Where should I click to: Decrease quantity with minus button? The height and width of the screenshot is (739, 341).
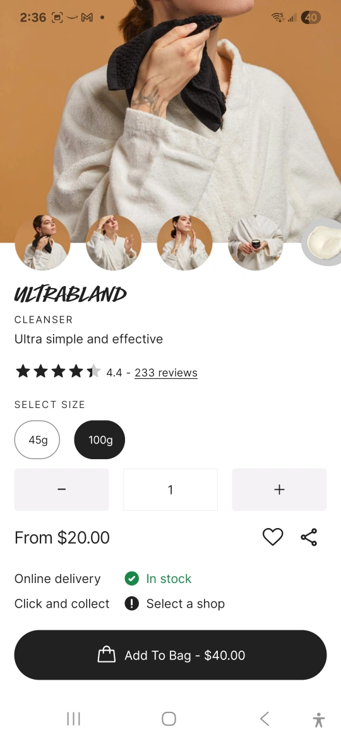click(x=62, y=490)
